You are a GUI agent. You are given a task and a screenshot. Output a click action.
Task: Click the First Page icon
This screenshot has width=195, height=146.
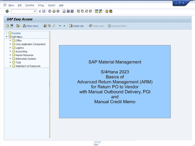coord(78,11)
